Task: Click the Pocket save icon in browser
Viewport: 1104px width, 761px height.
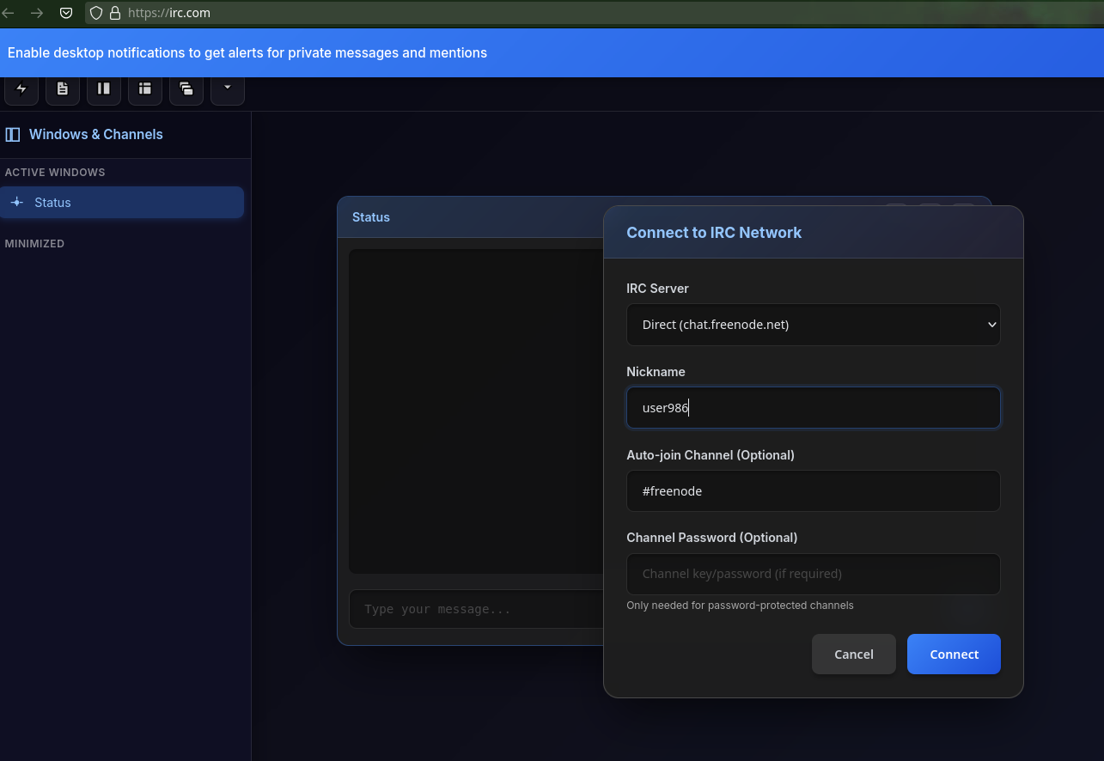Action: click(x=66, y=13)
